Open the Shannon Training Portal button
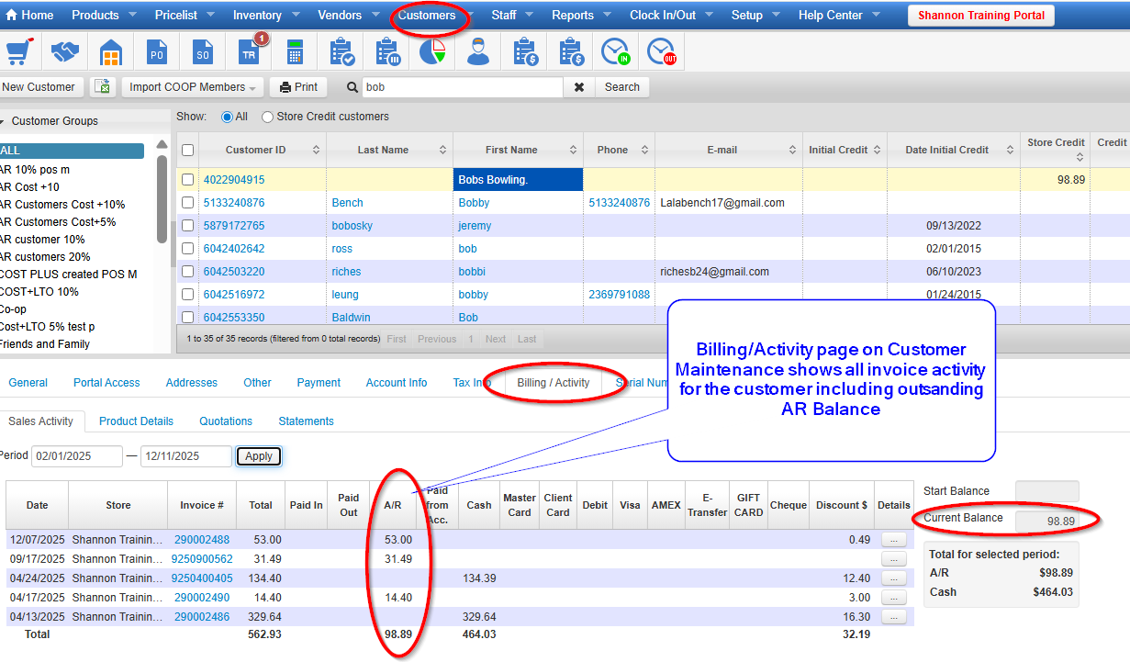The image size is (1130, 662). coord(980,16)
